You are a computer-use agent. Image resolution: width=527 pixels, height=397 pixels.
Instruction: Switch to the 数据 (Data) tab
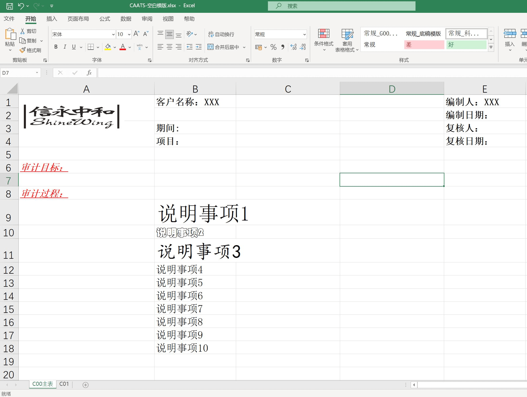126,19
